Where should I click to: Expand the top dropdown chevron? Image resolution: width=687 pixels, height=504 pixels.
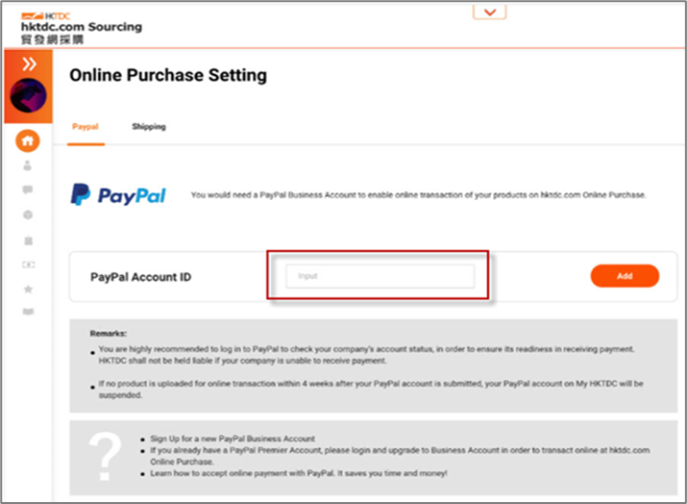pos(489,13)
